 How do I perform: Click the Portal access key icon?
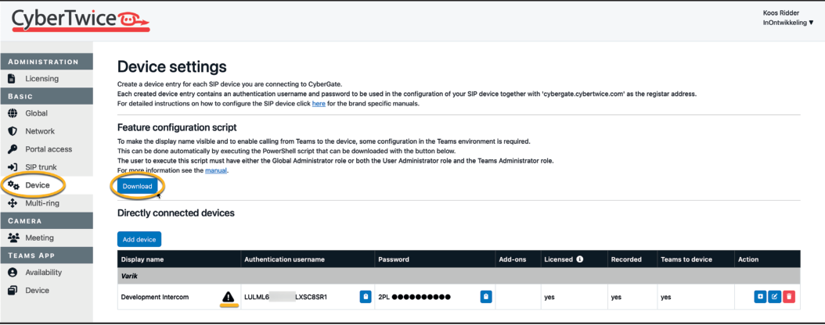click(x=13, y=149)
